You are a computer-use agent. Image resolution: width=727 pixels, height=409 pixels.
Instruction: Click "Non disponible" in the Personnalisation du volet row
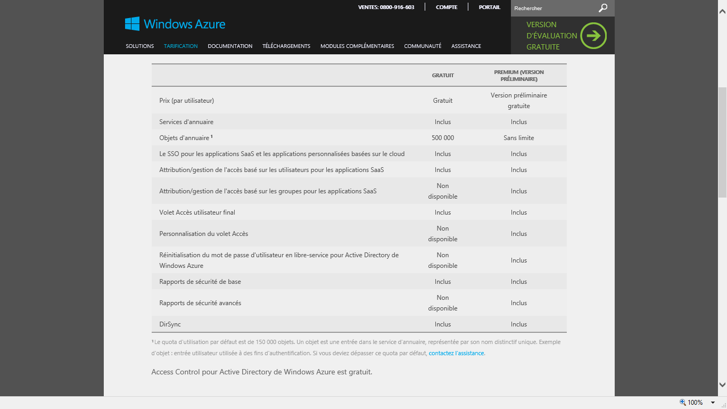tap(443, 234)
